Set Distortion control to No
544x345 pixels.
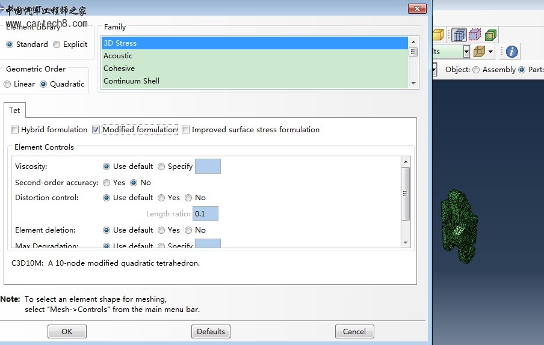[188, 198]
